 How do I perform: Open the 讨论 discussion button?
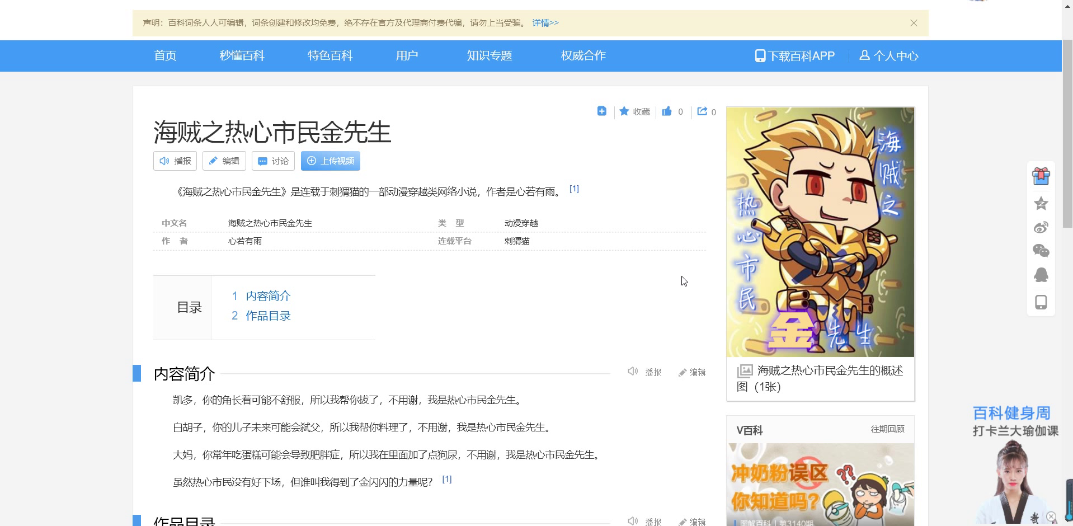[x=273, y=161]
